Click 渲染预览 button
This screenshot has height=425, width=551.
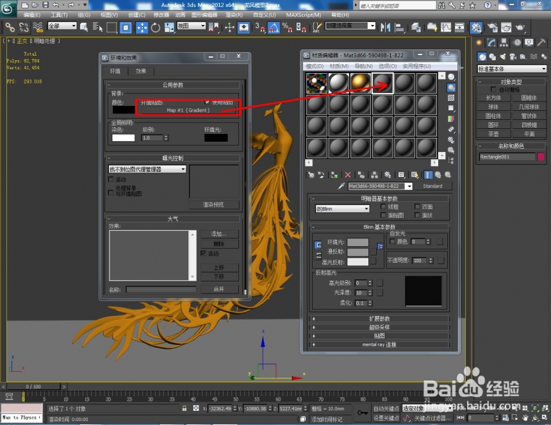click(x=213, y=204)
